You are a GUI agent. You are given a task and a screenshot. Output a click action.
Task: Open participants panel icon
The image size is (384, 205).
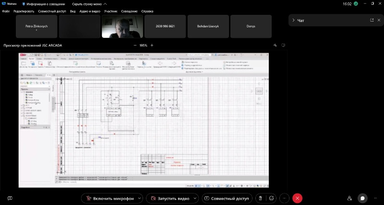click(x=350, y=198)
